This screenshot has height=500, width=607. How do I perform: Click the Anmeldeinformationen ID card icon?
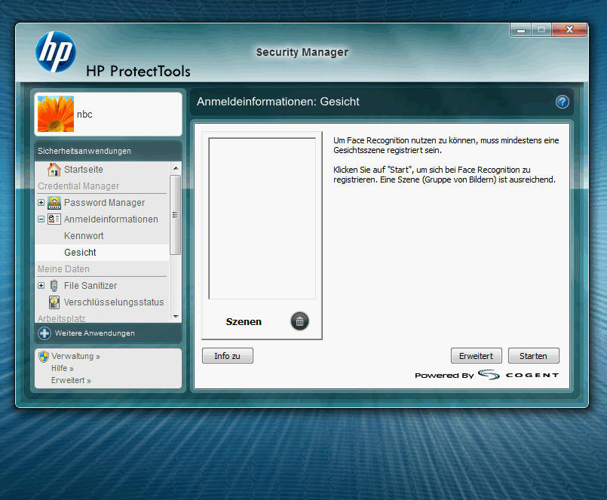click(54, 219)
